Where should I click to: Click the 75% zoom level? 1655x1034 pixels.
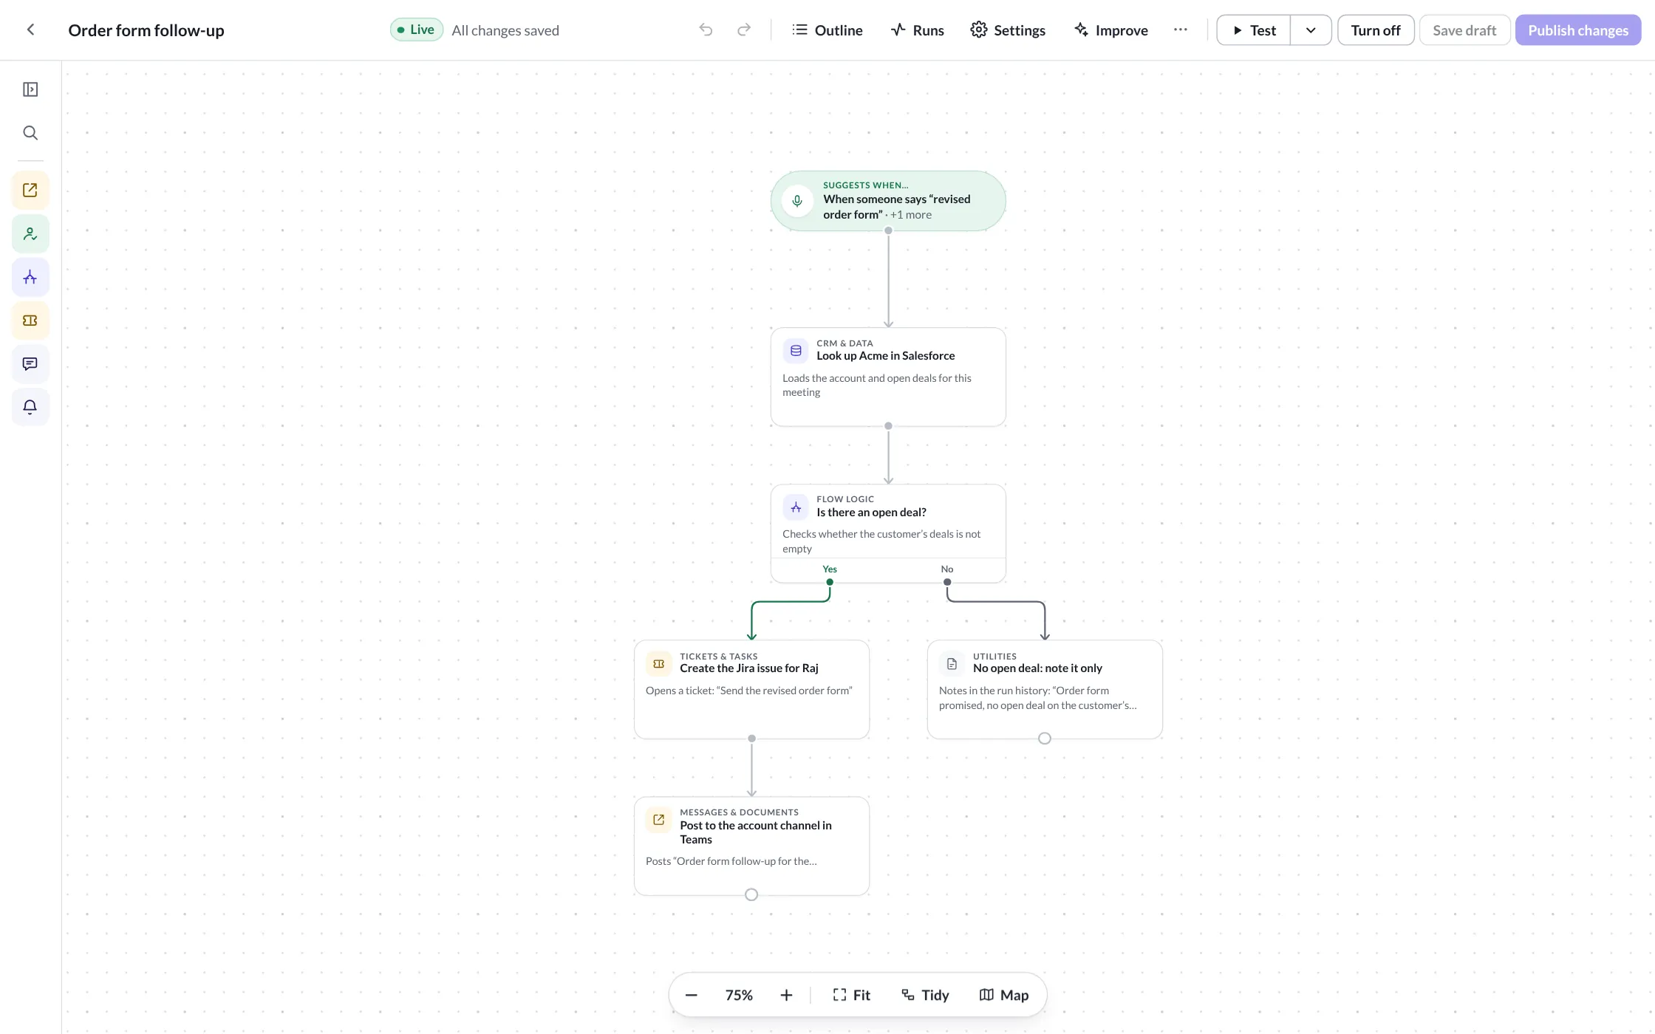pos(739,996)
